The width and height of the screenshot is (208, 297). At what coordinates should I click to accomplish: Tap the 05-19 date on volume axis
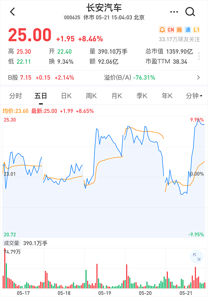(x=105, y=293)
